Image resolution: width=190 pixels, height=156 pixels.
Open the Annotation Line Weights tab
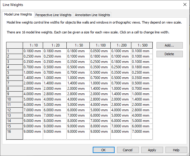pos(92,15)
